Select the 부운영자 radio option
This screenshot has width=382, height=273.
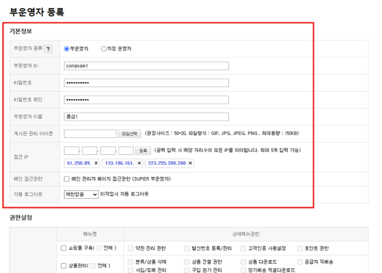point(67,49)
